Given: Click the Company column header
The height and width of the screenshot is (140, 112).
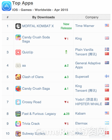Looking at the screenshot, I should point(92,17).
